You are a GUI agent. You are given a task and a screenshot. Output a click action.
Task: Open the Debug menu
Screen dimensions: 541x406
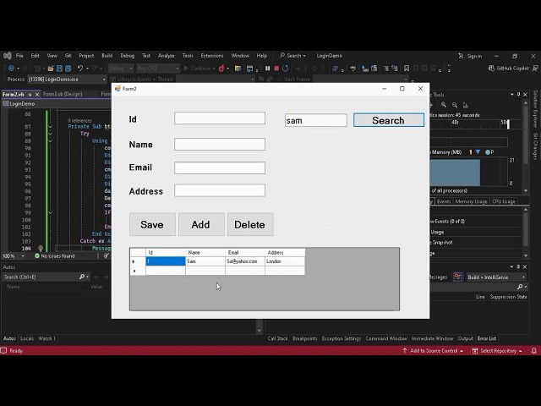(x=128, y=56)
